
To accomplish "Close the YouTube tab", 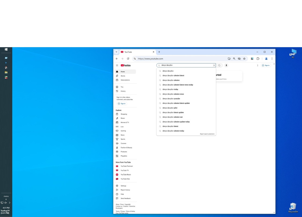I will click(154, 52).
